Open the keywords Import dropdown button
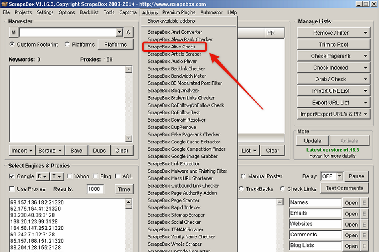 tap(22, 151)
